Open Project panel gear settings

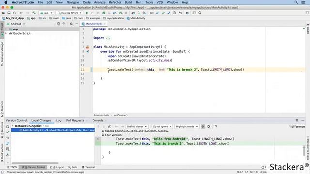click(71, 24)
